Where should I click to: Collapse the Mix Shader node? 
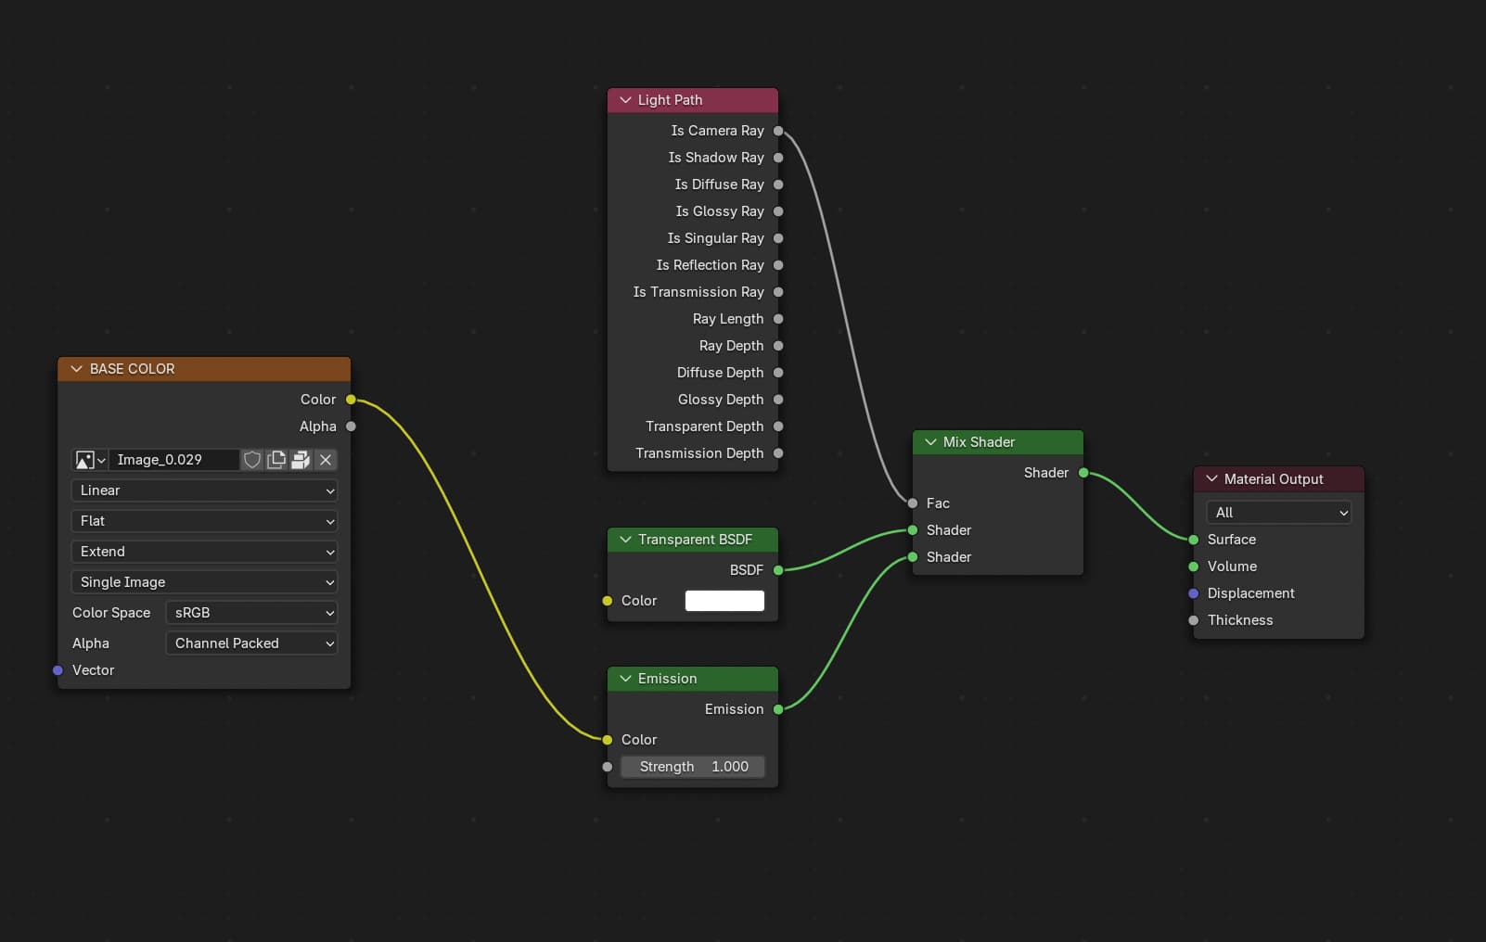click(x=930, y=442)
